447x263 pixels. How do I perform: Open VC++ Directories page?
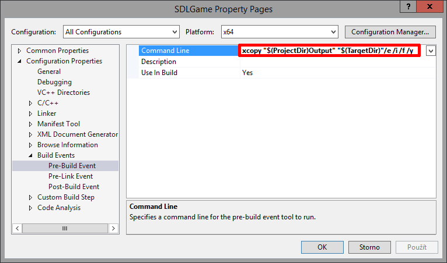coord(63,93)
